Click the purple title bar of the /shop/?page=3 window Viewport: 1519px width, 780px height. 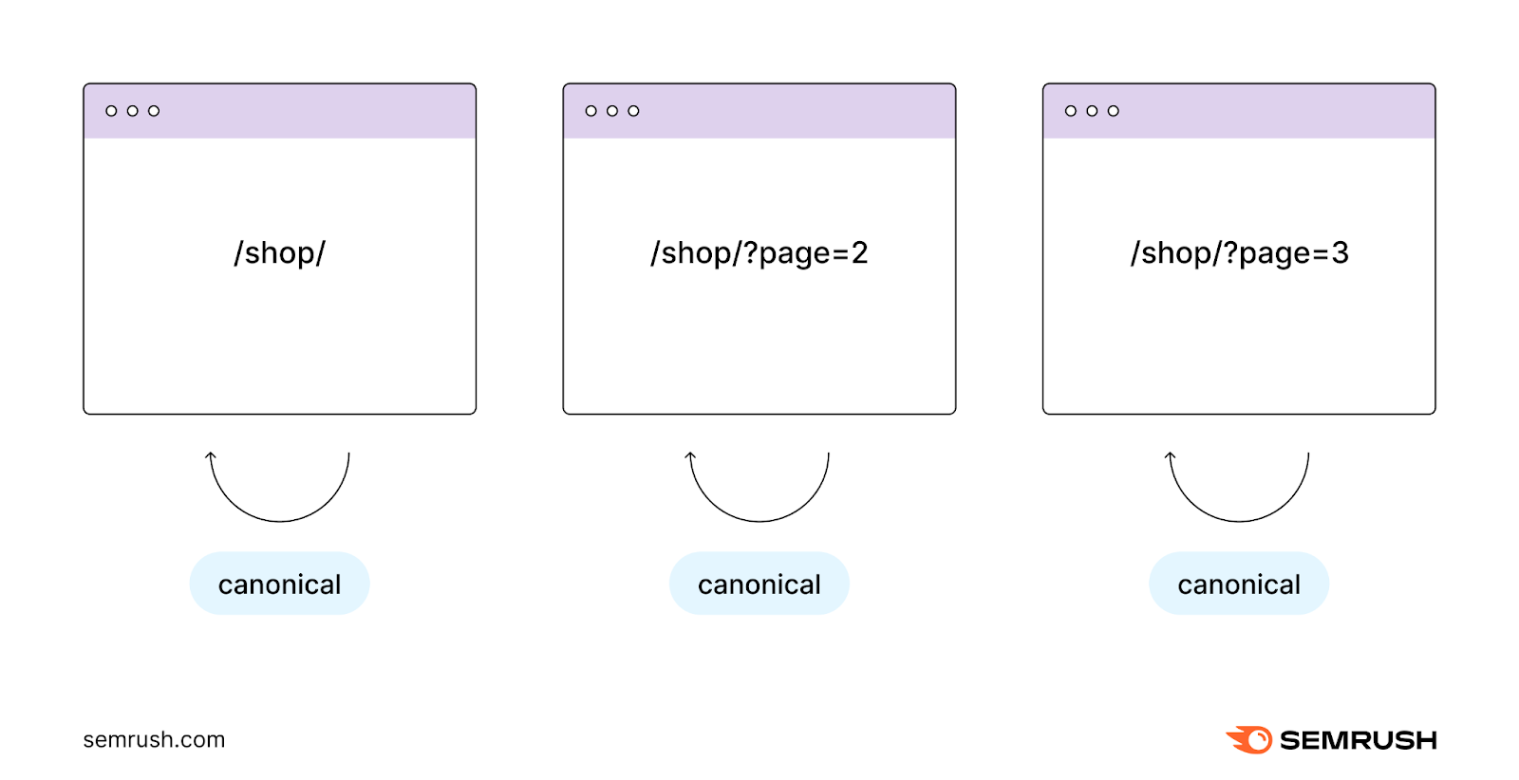click(x=1272, y=111)
